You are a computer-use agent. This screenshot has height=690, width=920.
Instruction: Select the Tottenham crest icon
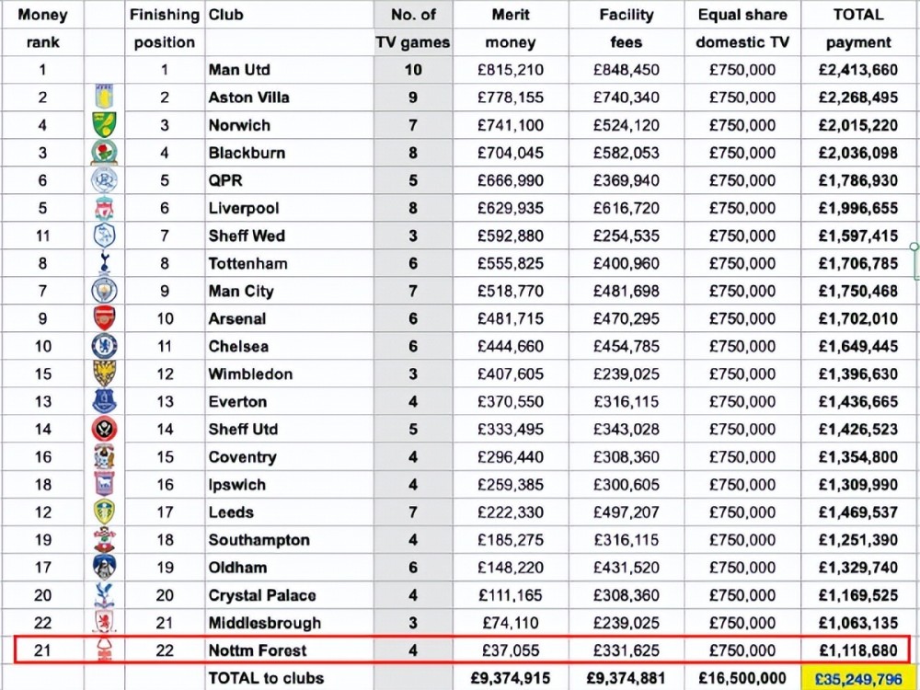pyautogui.click(x=104, y=264)
